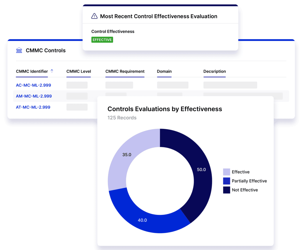Screen dimensions: 302x250
Task: Click the CMMC Requirement column header
Action: coord(125,71)
